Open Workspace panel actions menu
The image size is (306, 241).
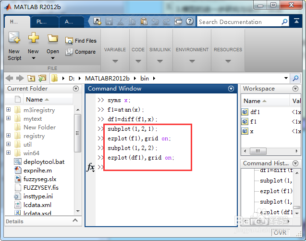(x=295, y=89)
